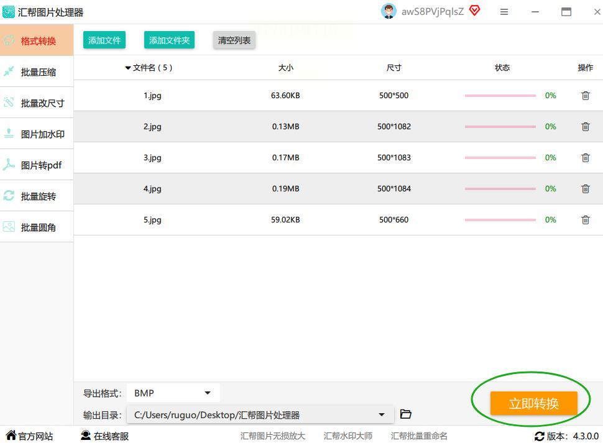Click the version refresh icon

(x=540, y=436)
